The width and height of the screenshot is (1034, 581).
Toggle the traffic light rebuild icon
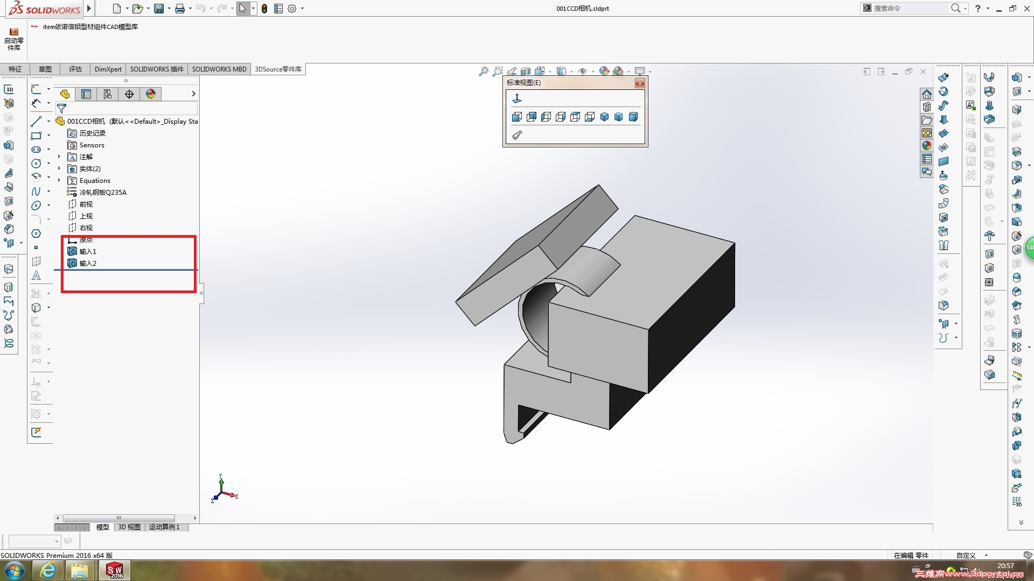[264, 9]
